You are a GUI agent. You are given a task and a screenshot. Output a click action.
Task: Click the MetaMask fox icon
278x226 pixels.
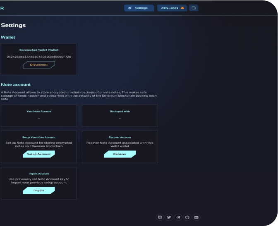pyautogui.click(x=182, y=8)
